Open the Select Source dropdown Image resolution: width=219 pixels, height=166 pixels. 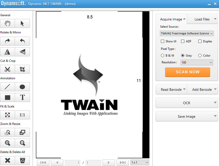click(x=187, y=33)
